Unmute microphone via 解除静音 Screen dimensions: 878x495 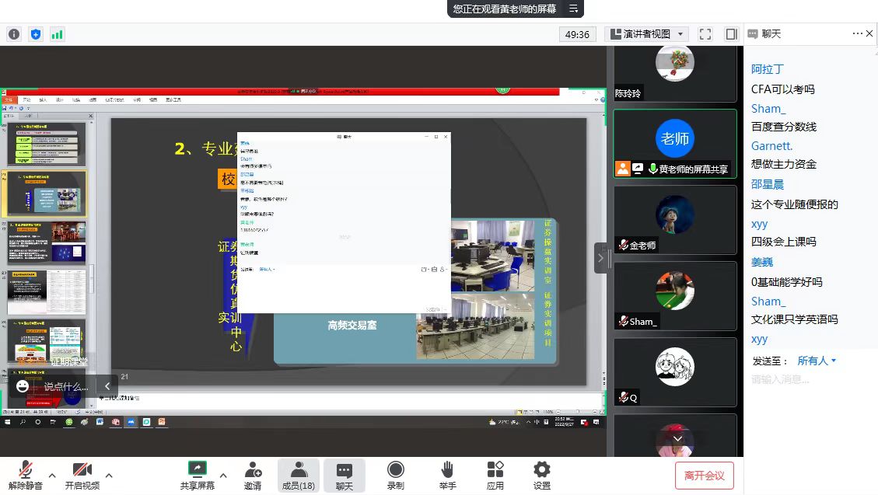coord(26,475)
